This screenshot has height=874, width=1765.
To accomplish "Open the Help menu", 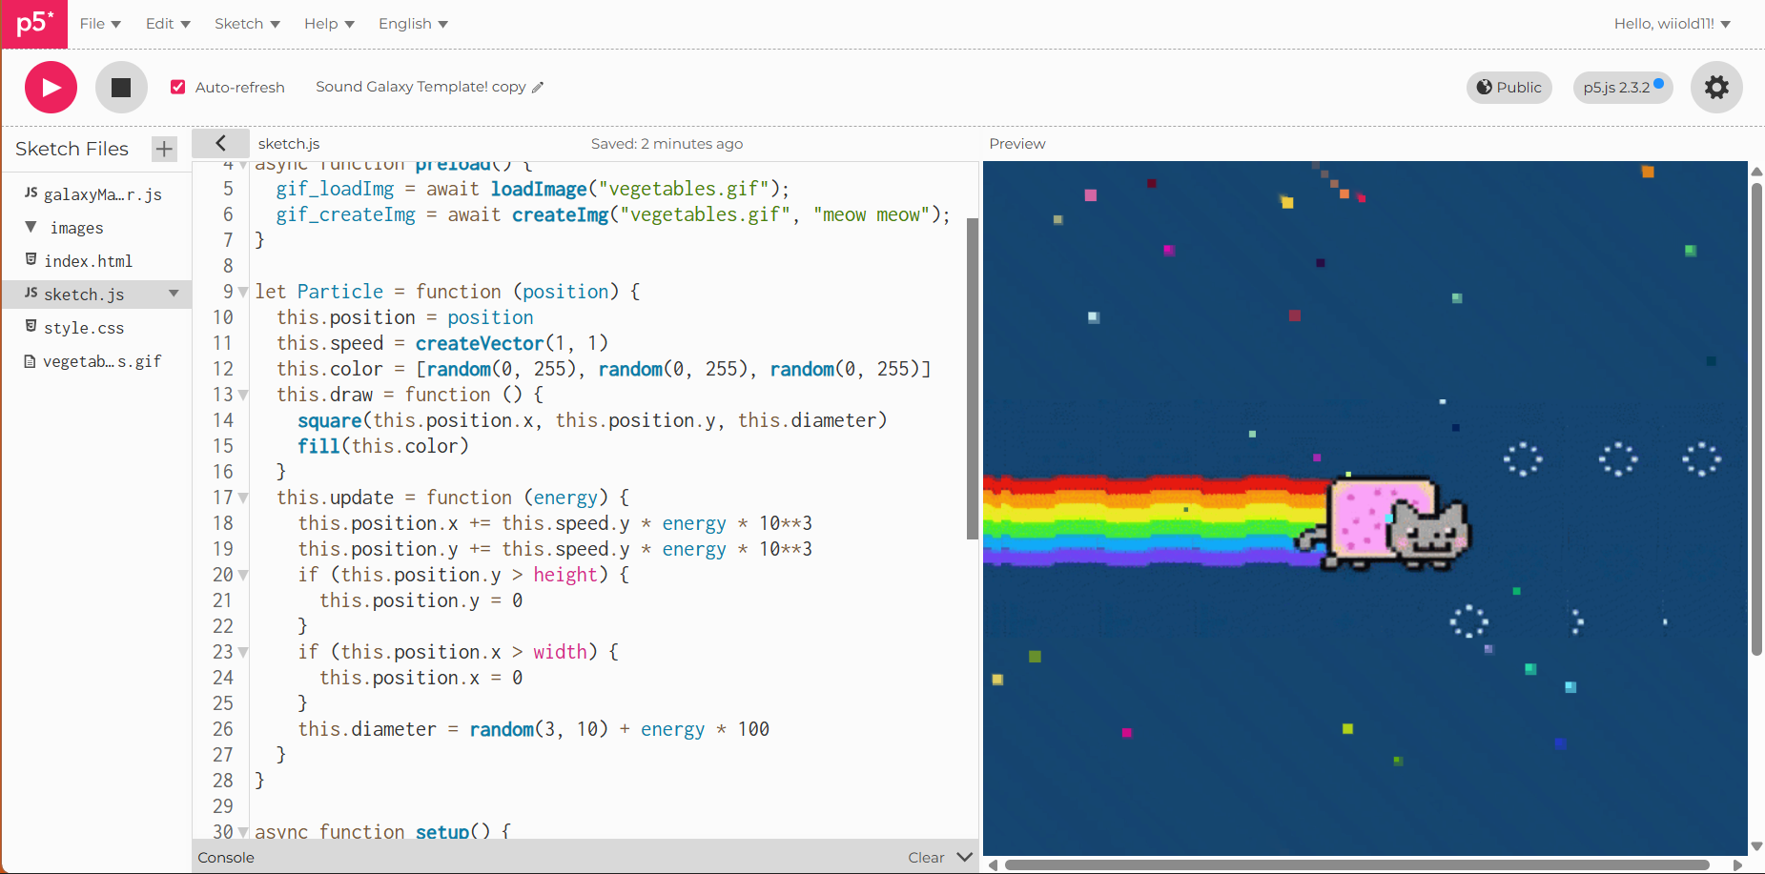I will (329, 24).
